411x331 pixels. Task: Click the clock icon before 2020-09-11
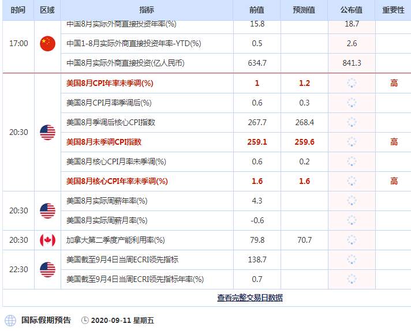click(x=85, y=320)
